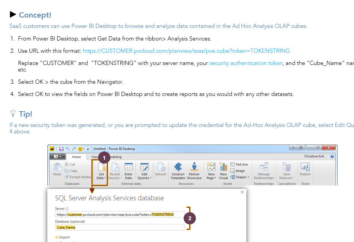Close the SQL Server Analysis Services dialog
354x242 pixels.
point(242,192)
